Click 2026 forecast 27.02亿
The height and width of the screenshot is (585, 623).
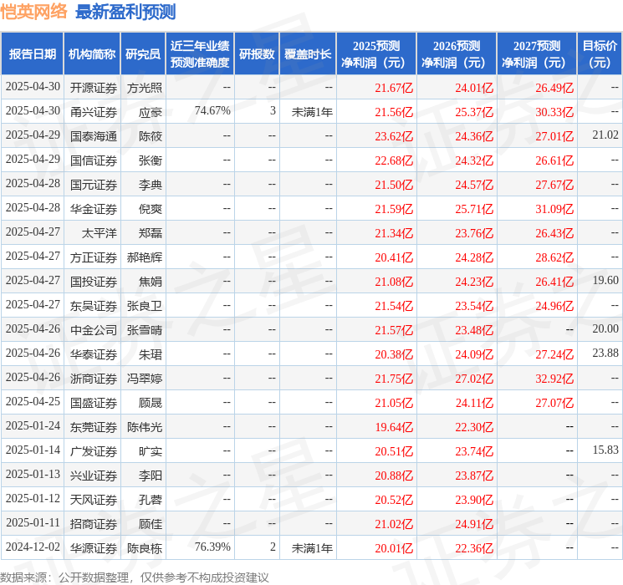click(x=474, y=379)
